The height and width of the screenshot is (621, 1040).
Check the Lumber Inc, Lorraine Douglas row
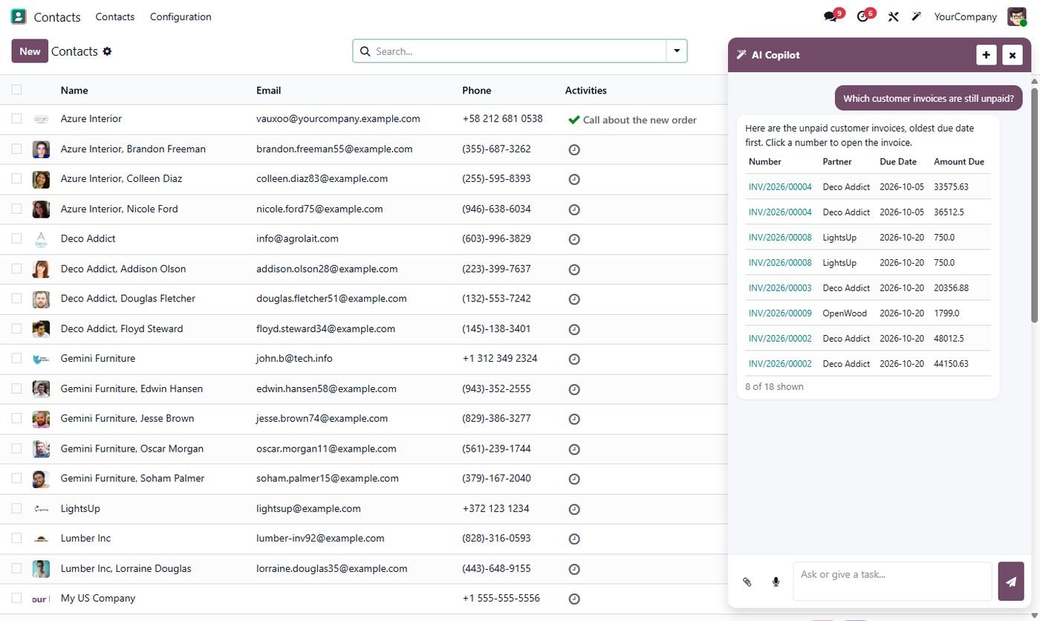(x=16, y=568)
